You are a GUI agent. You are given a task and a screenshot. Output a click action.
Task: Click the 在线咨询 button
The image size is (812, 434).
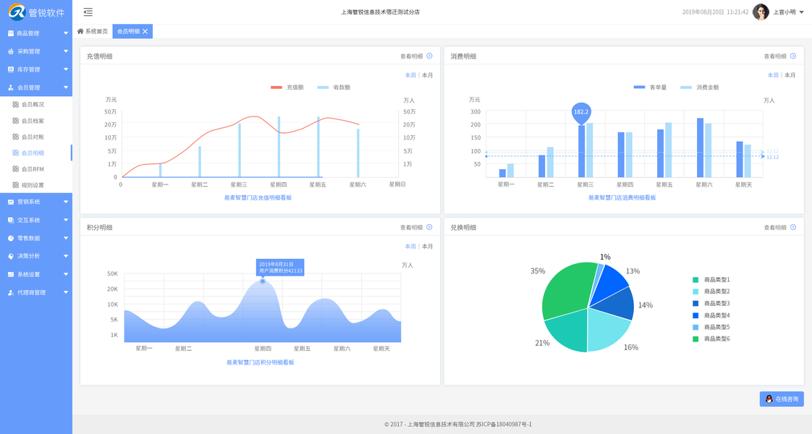click(782, 399)
